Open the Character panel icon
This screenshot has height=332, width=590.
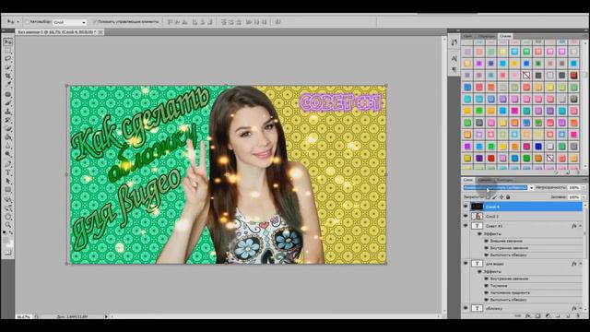pos(454,58)
